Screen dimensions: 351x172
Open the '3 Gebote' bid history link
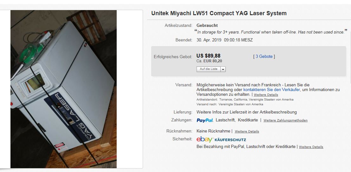click(x=264, y=57)
